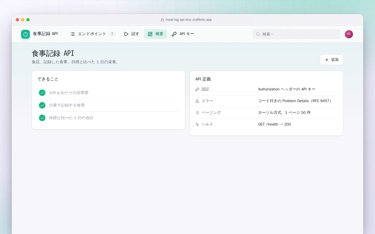The image size is (375, 234).
Task: Click the strikethrough text 100 g あたりの栄養素
Action: coord(69,93)
